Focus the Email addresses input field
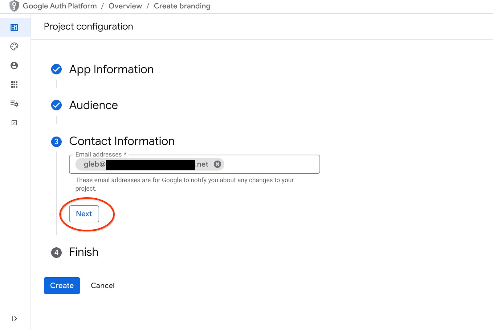This screenshot has width=493, height=330. point(271,164)
